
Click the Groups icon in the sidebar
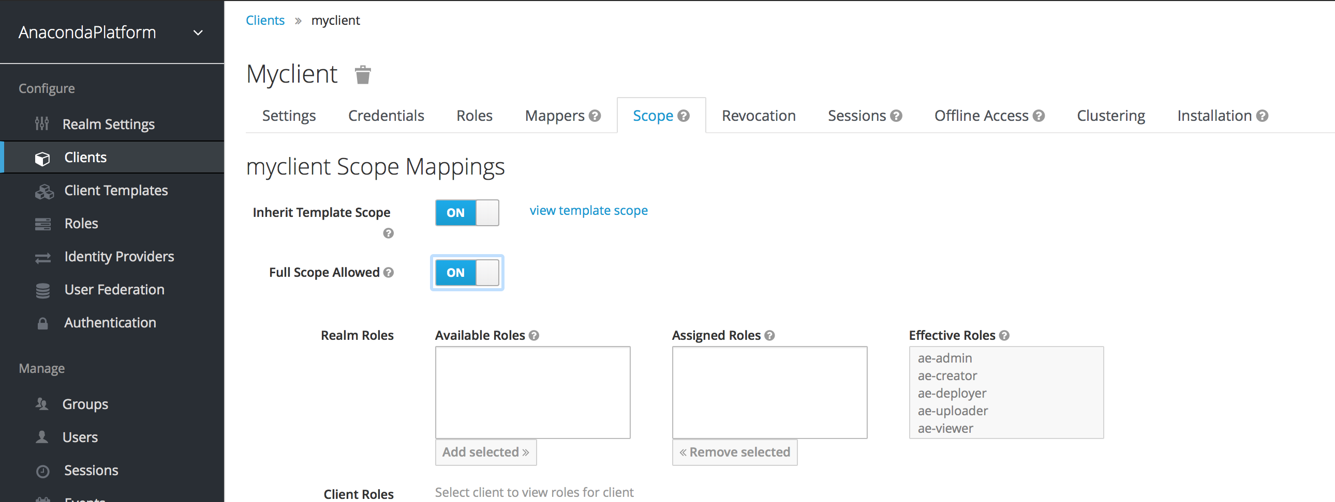click(42, 404)
